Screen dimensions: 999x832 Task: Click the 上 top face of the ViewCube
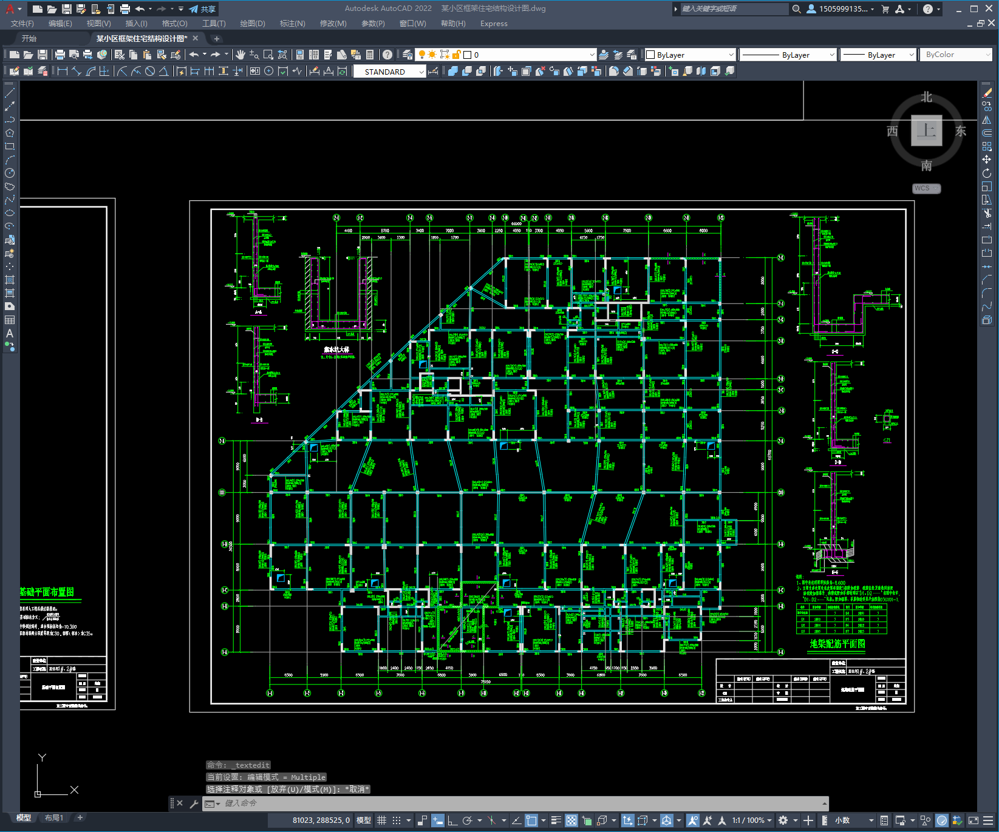(926, 130)
